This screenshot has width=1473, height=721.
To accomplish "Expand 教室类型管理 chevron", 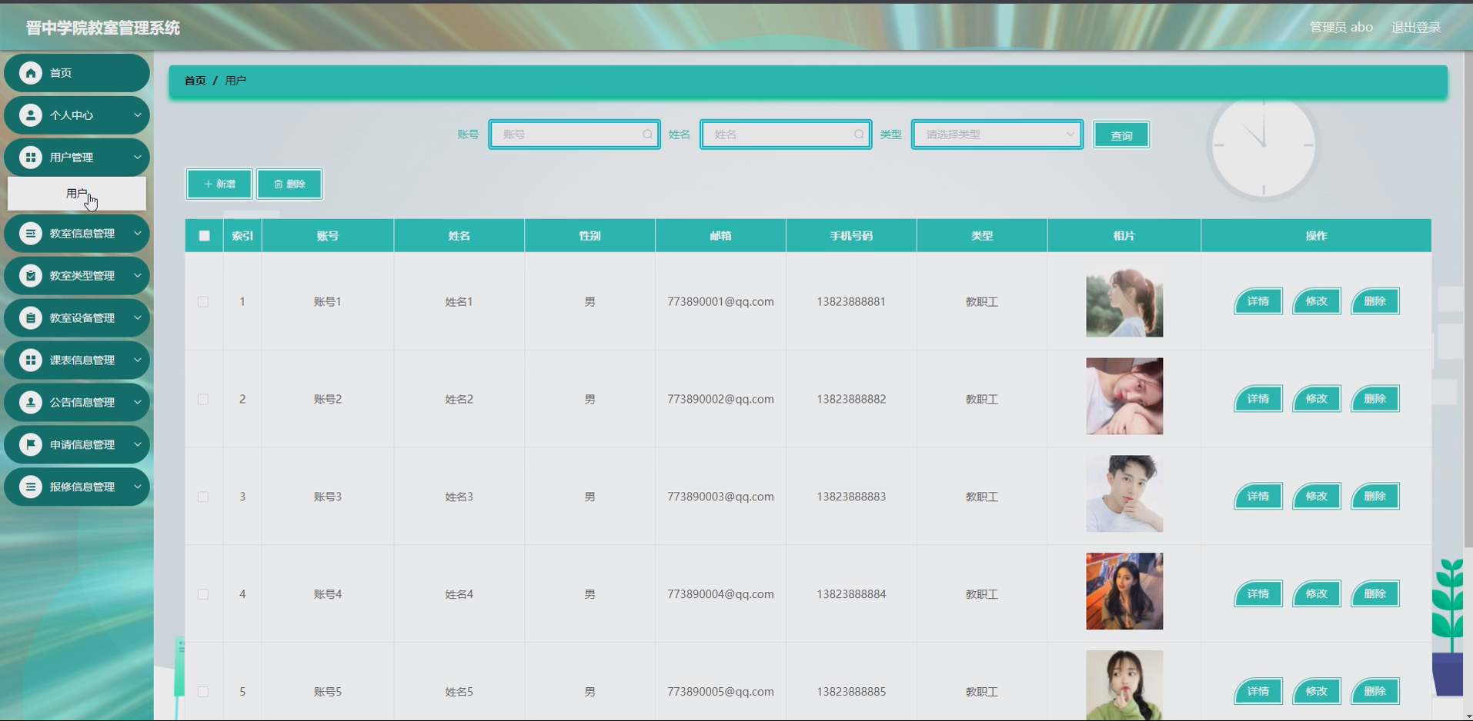I will click(x=138, y=276).
